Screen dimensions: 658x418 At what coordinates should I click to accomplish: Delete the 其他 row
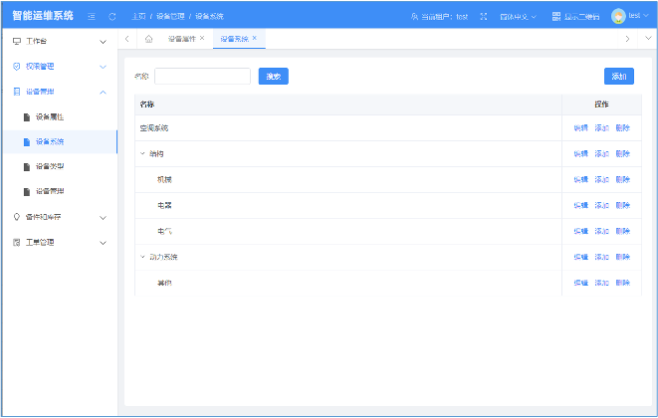tap(623, 283)
